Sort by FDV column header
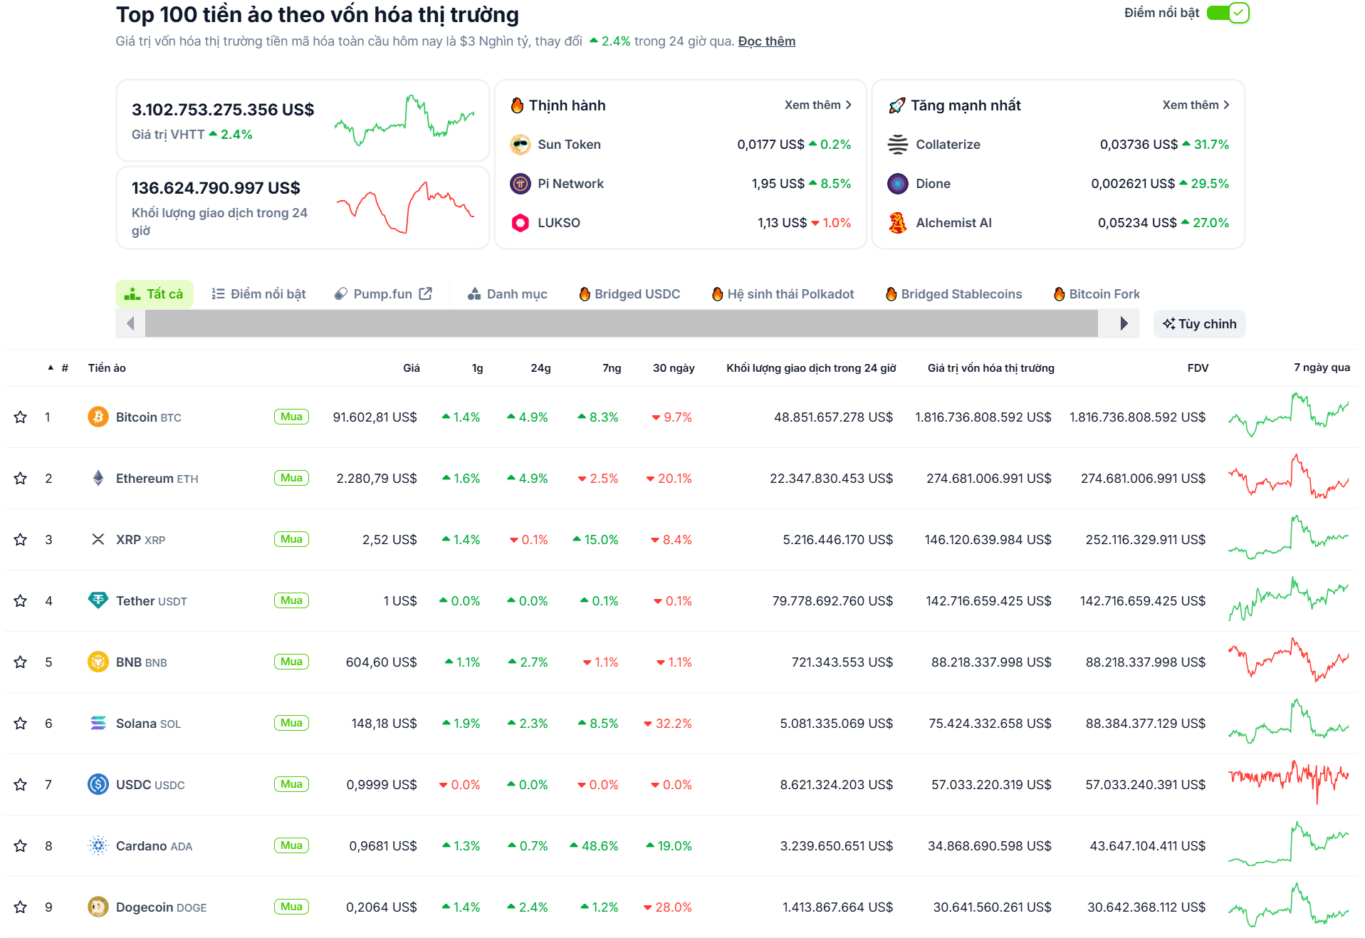The width and height of the screenshot is (1365, 938). point(1198,368)
